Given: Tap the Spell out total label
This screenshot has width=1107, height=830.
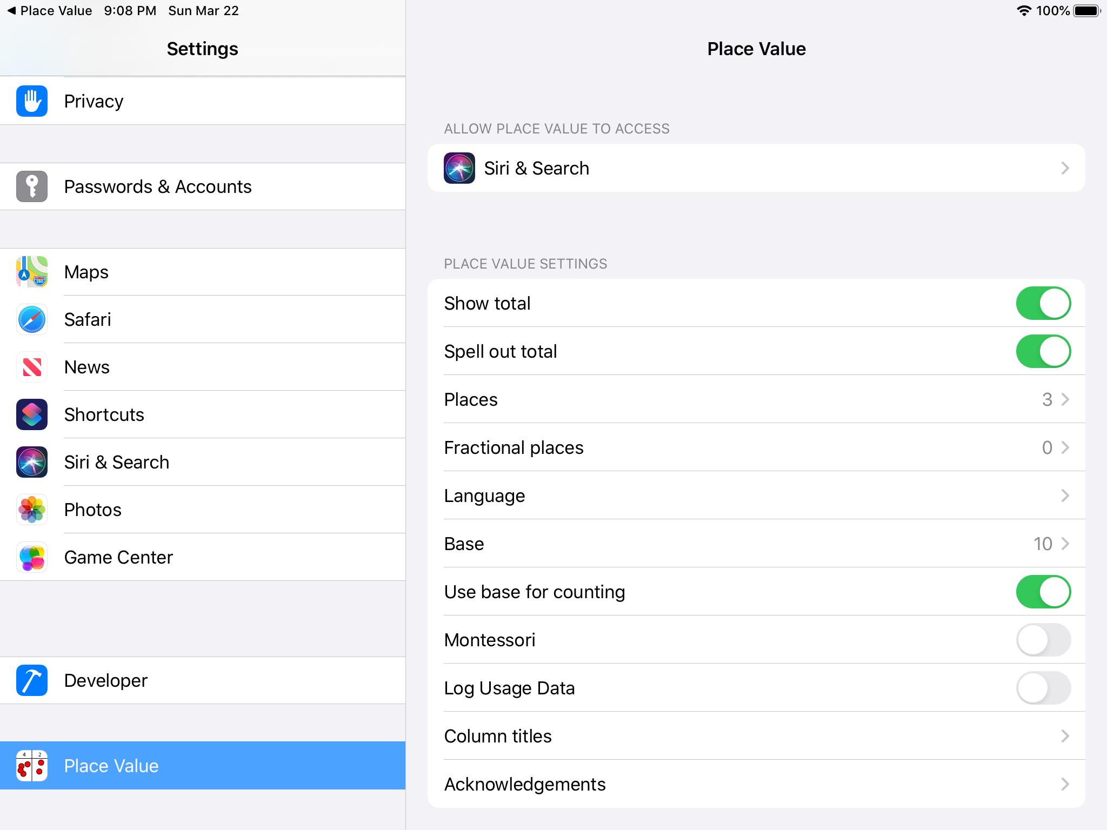Looking at the screenshot, I should click(501, 351).
